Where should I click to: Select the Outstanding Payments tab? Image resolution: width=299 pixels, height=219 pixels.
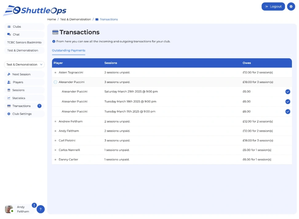69,50
